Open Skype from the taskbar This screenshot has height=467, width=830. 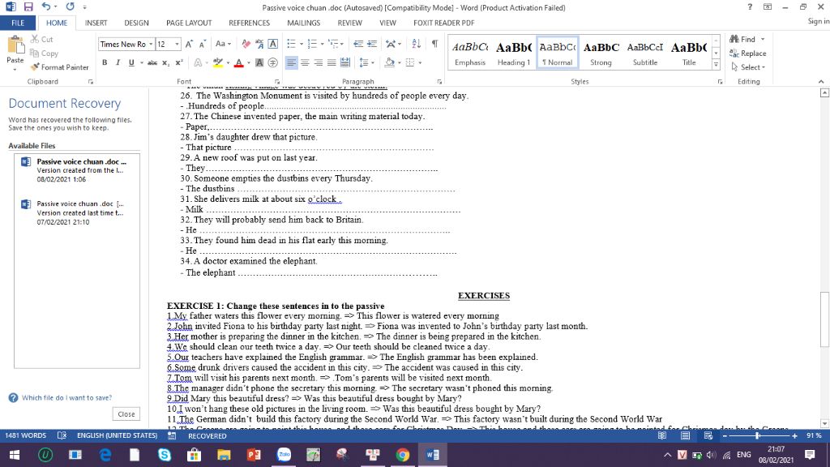pos(165,455)
